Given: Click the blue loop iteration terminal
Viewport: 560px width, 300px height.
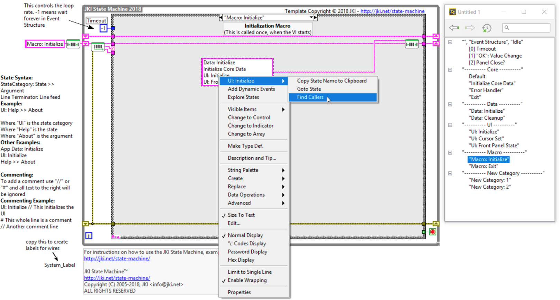Looking at the screenshot, I should 89,236.
